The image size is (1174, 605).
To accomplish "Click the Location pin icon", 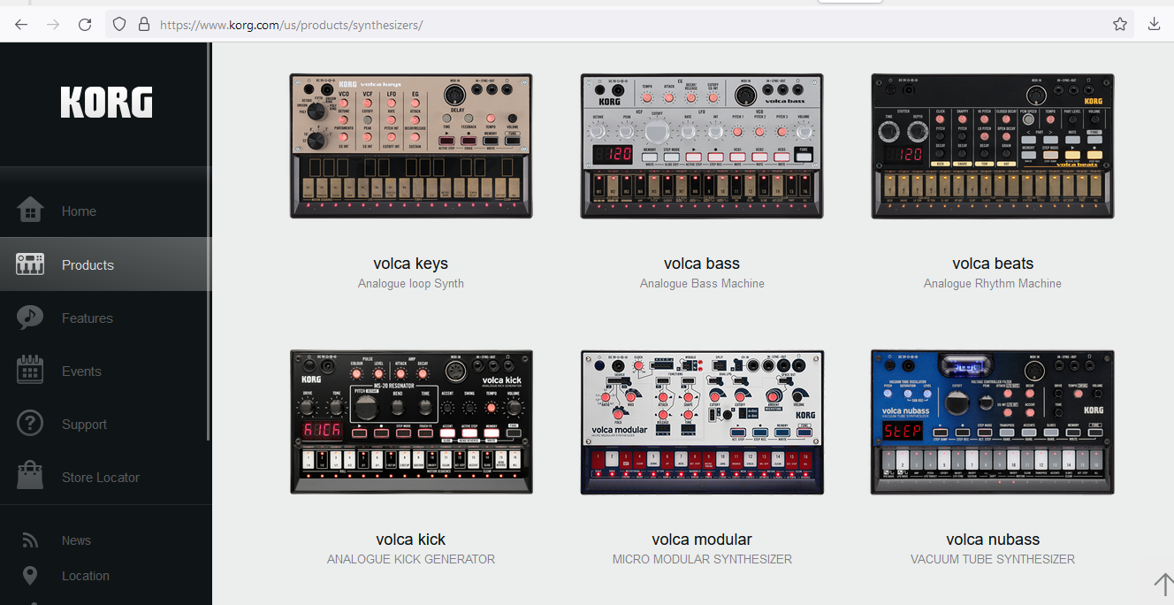I will click(x=30, y=576).
